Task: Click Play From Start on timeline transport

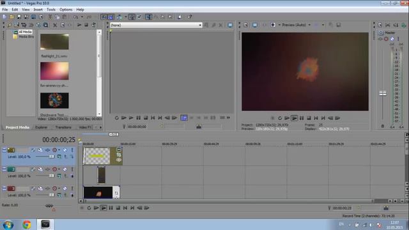Action: (96, 208)
